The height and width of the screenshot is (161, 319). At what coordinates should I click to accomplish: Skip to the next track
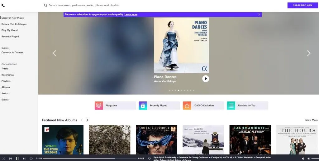click(x=24, y=159)
